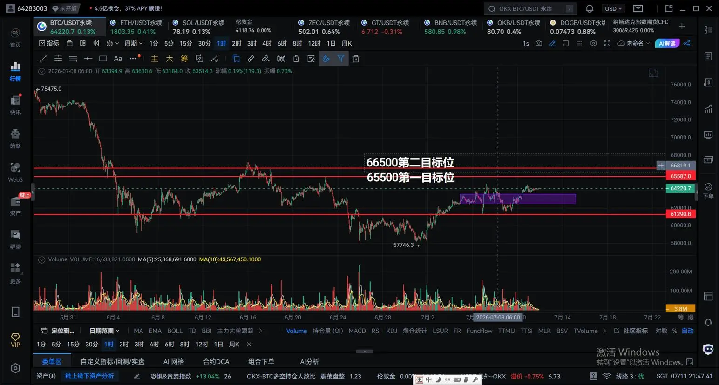This screenshot has height=385, width=719.
Task: Open 行情 market in left sidebar
Action: 15,72
